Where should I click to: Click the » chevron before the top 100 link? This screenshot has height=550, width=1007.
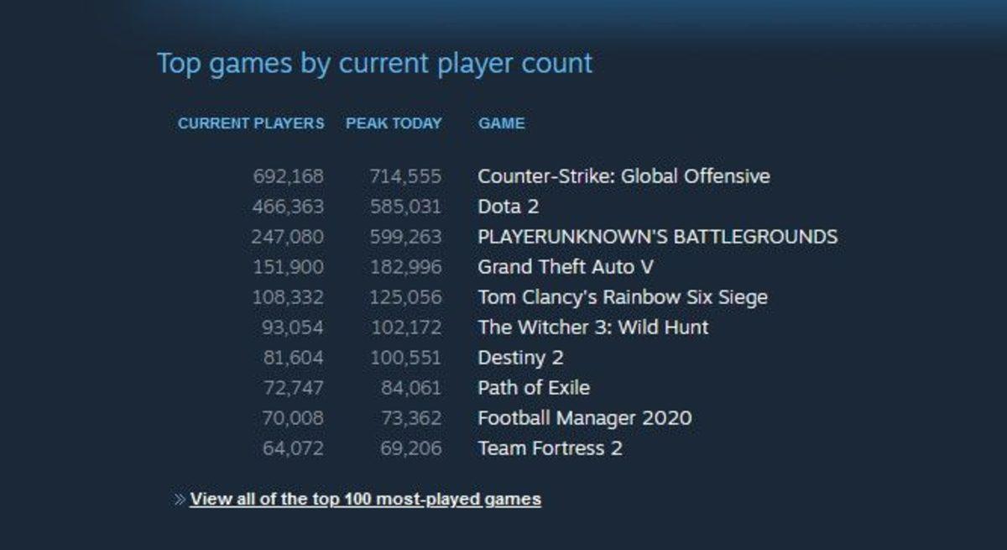point(179,499)
